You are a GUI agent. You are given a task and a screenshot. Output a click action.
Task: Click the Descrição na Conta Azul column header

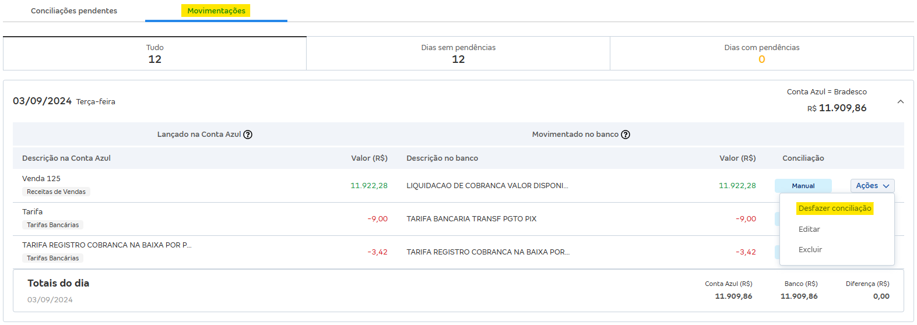click(x=66, y=158)
